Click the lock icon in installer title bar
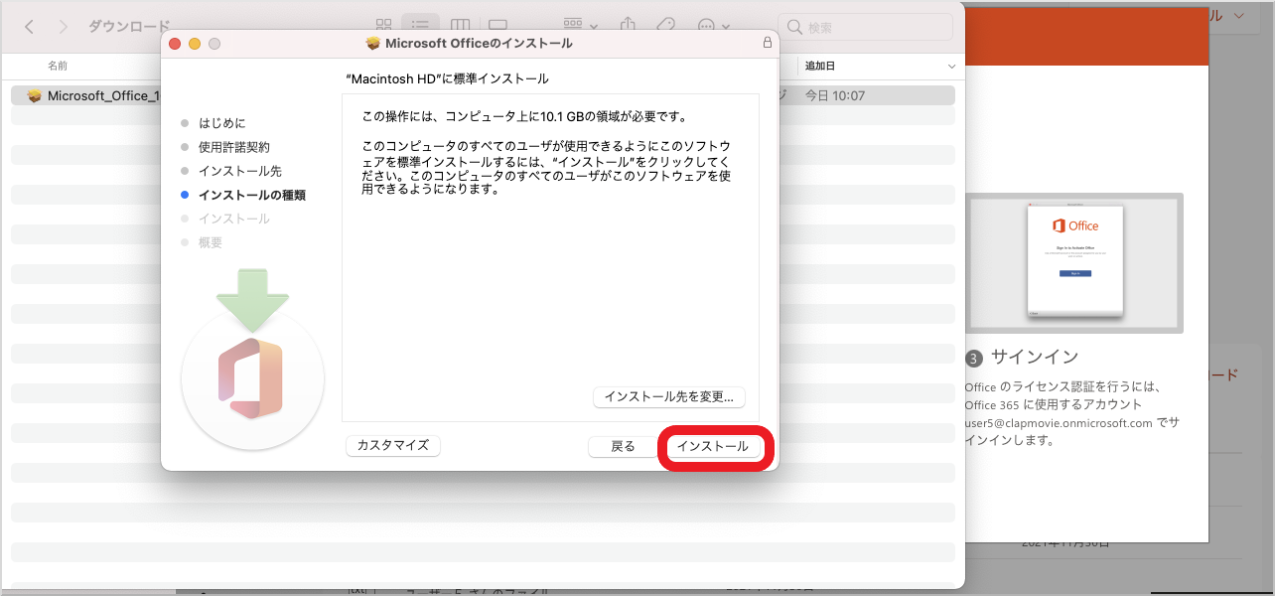Screen dimensions: 1275x596 click(x=767, y=44)
